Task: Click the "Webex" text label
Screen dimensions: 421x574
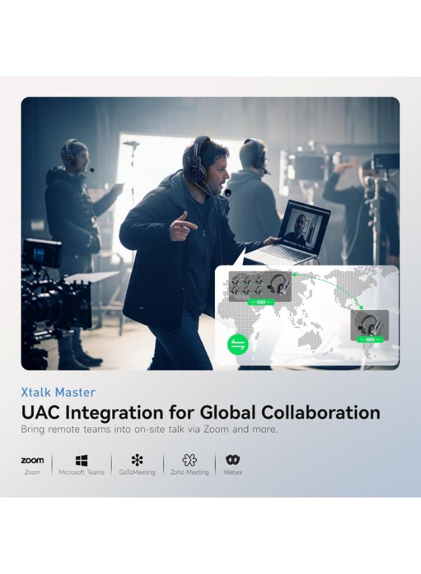Action: (233, 472)
